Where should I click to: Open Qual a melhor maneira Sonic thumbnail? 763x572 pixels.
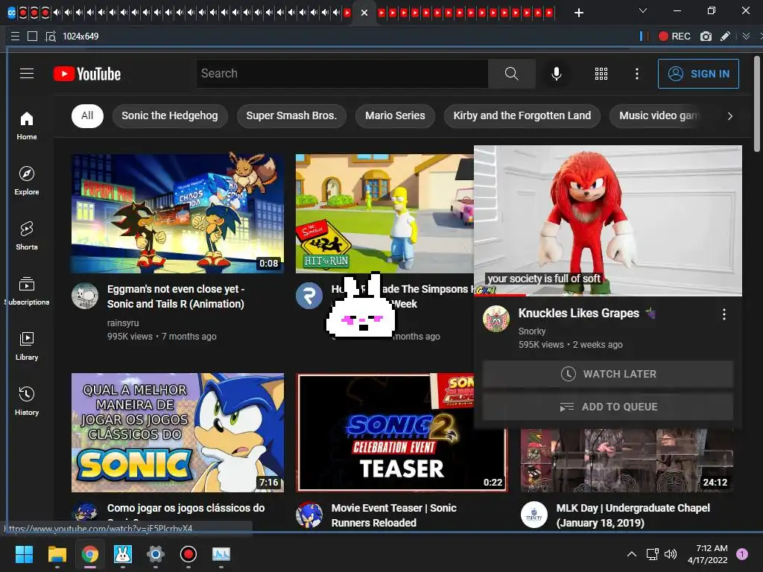pyautogui.click(x=177, y=433)
